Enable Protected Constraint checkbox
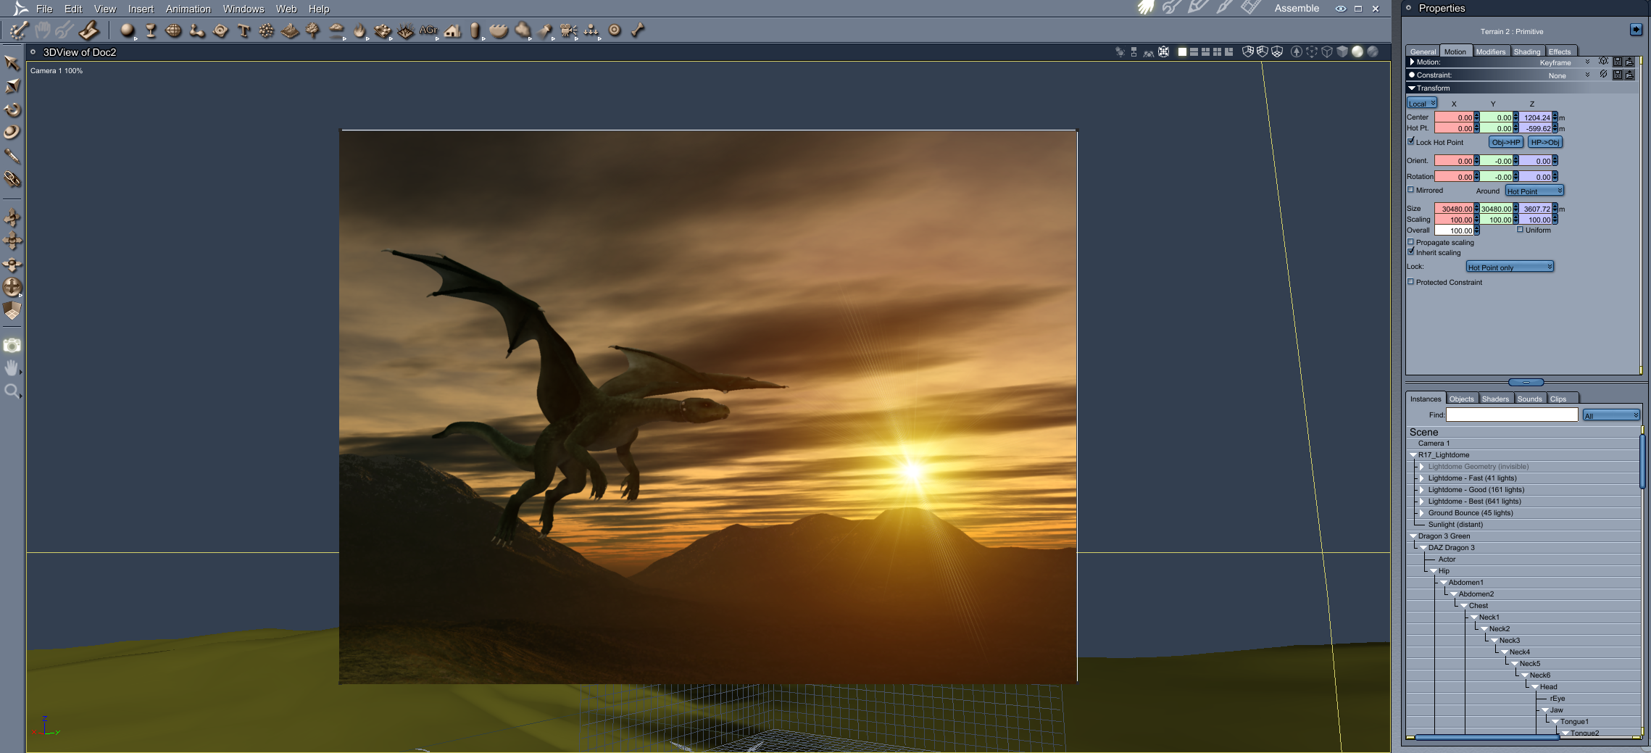The height and width of the screenshot is (753, 1651). 1411,282
